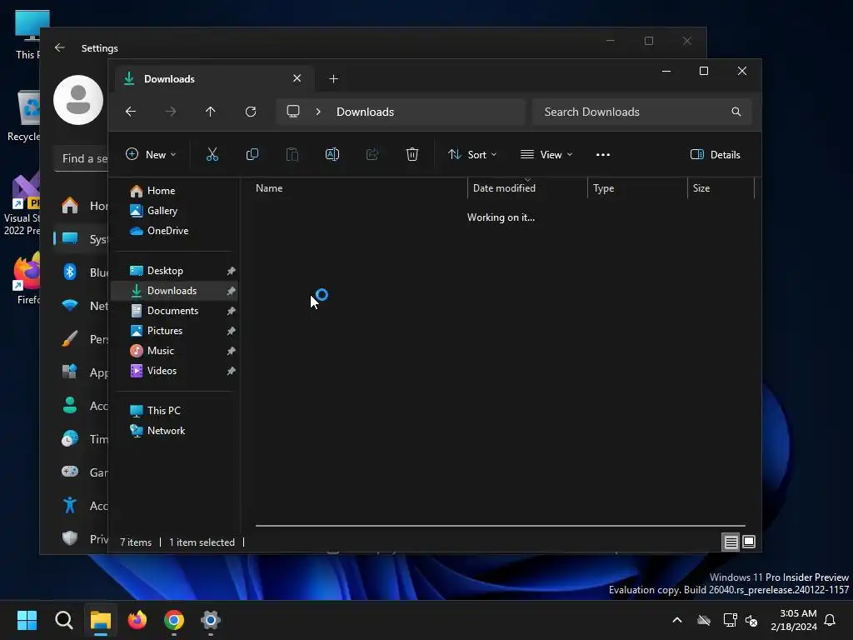Unpin Videos using its pin icon
Viewport: 853px width, 640px height.
[232, 371]
